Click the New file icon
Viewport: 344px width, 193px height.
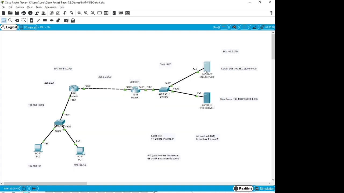click(x=3, y=13)
